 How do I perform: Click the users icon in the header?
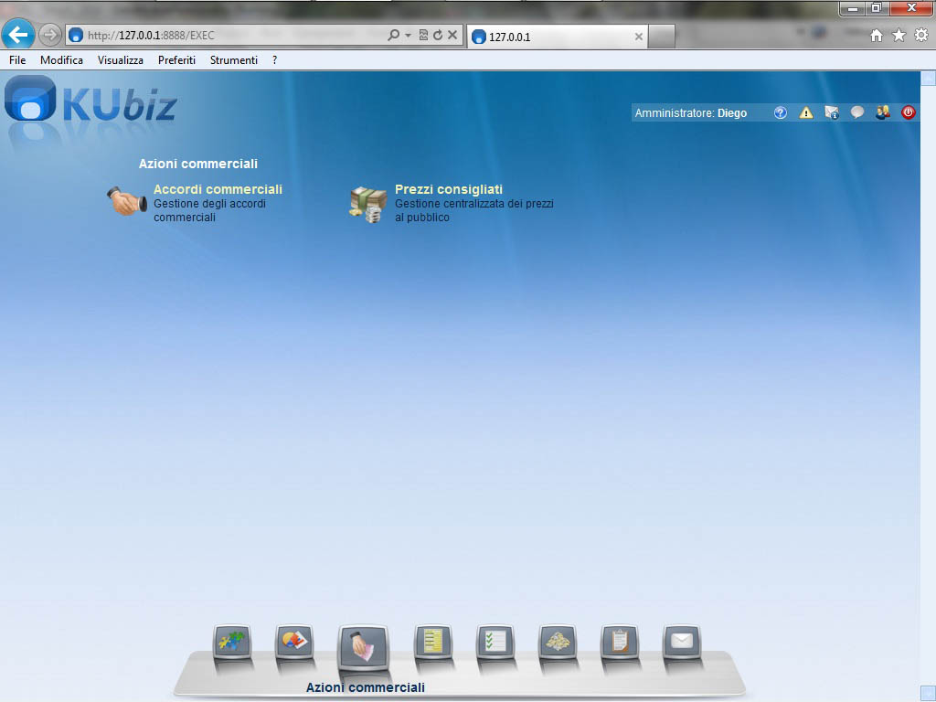coord(883,113)
